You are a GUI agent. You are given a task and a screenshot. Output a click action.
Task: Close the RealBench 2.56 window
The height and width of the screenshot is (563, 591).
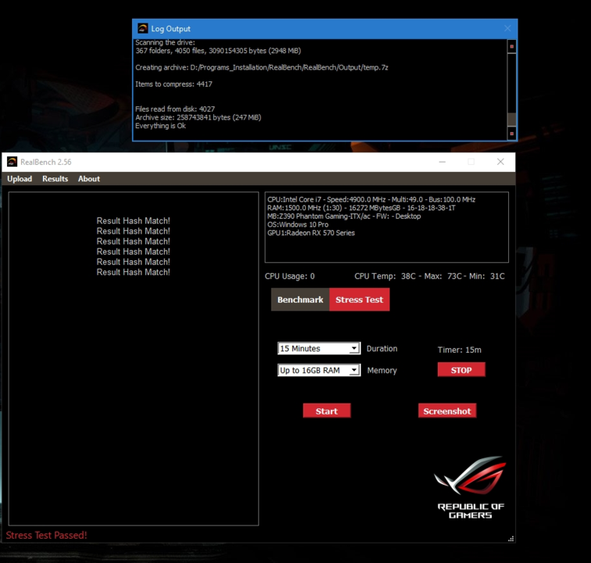click(500, 162)
